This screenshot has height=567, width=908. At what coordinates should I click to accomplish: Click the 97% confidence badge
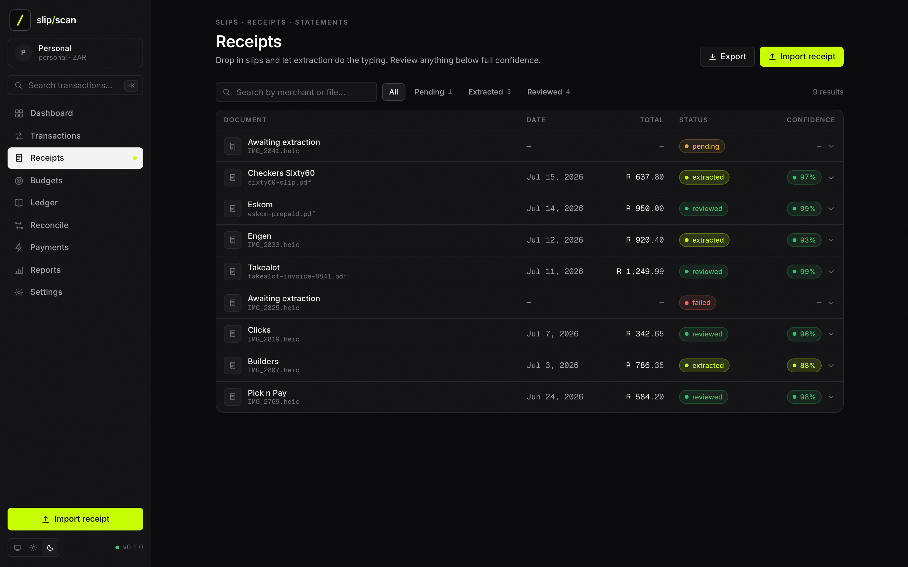(x=804, y=177)
